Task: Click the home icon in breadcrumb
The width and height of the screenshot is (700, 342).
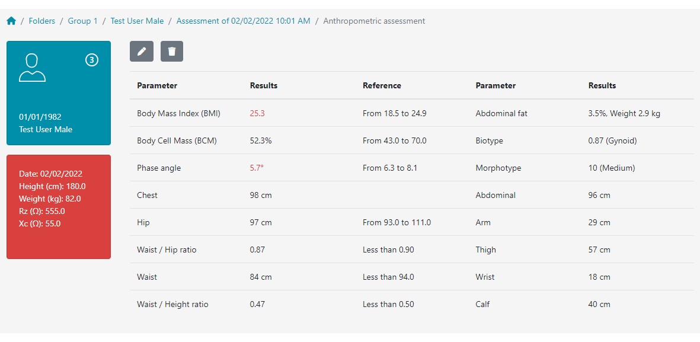Action: 11,21
